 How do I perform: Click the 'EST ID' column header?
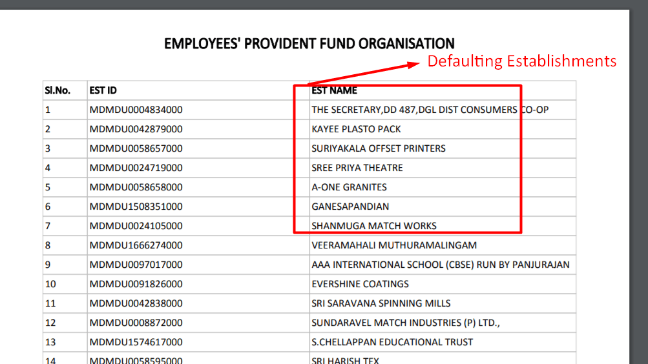tap(103, 90)
